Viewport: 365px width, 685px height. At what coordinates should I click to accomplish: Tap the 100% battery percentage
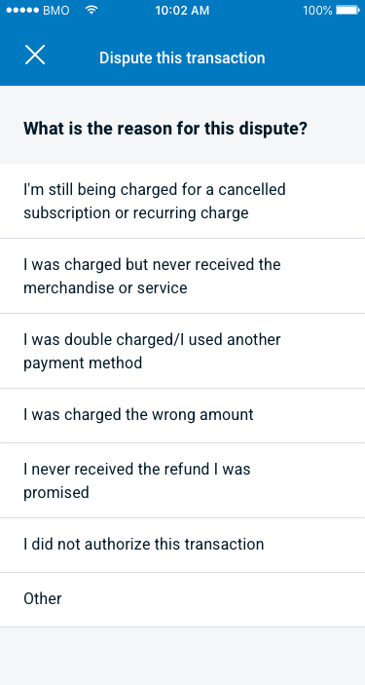pos(317,11)
